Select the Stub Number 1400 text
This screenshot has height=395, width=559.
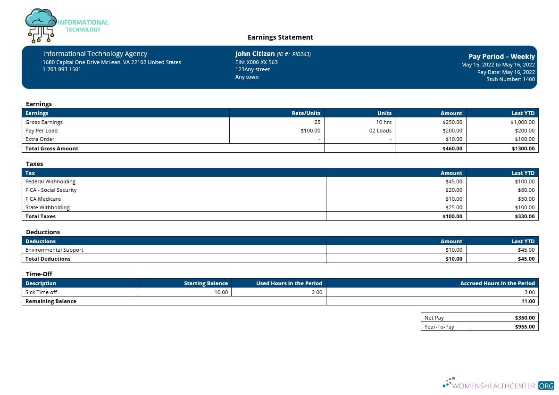click(x=510, y=79)
